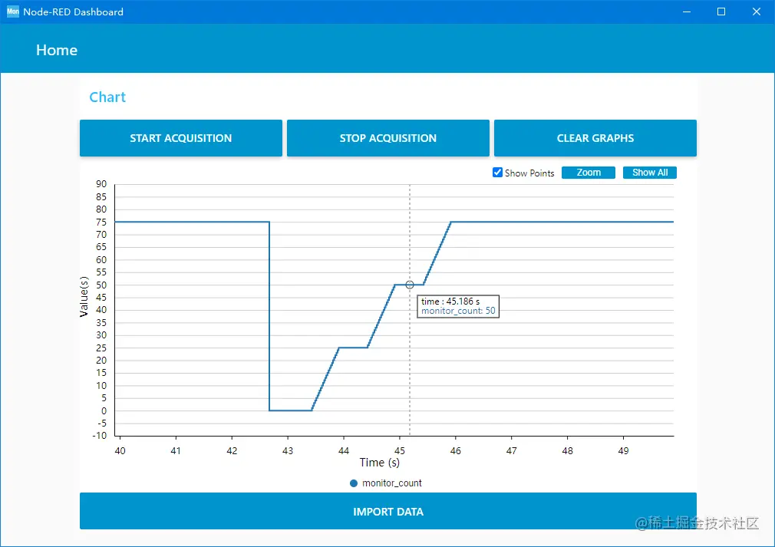Click the hovered data point circle
This screenshot has height=547, width=775.
click(x=410, y=285)
